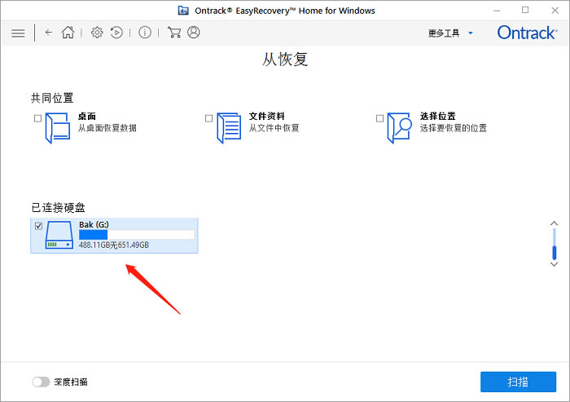Check the 文件资料 checkbox
The height and width of the screenshot is (402, 570).
208,118
